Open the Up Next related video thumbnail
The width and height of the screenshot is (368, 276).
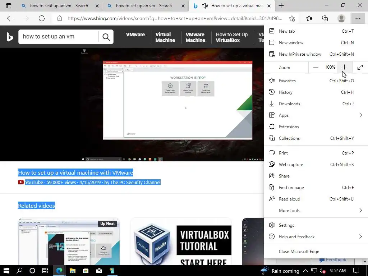point(69,242)
